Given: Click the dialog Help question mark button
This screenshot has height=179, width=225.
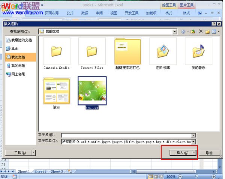Looking at the screenshot, I should click(x=214, y=24).
